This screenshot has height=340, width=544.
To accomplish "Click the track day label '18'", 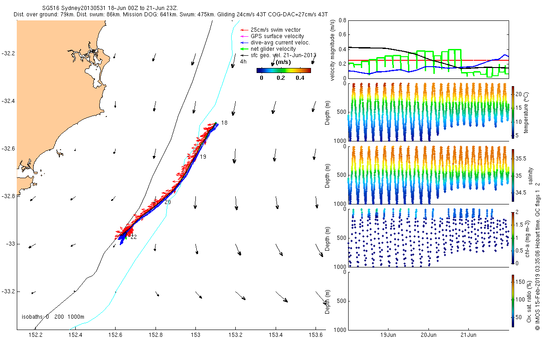I will [x=224, y=123].
